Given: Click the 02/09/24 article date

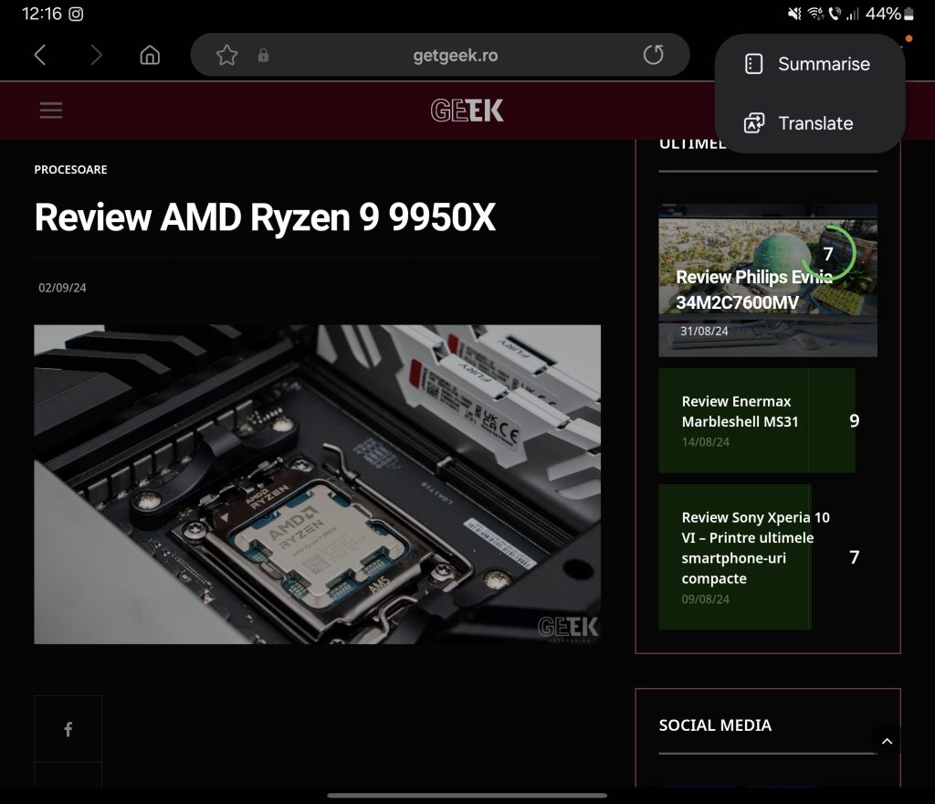Looking at the screenshot, I should [63, 288].
